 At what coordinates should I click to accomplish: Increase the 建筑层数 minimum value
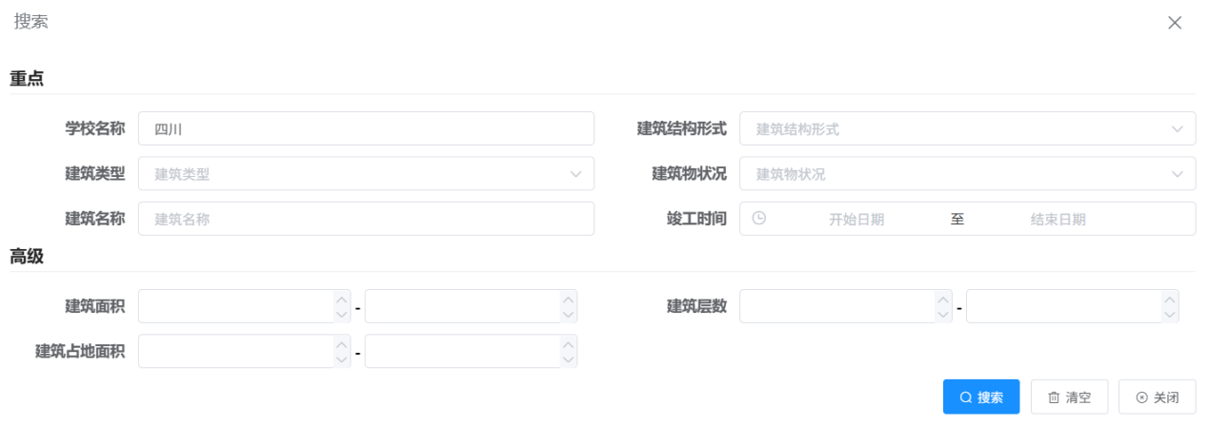(943, 299)
